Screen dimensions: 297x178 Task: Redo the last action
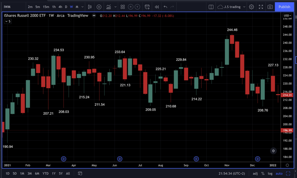click(172, 7)
